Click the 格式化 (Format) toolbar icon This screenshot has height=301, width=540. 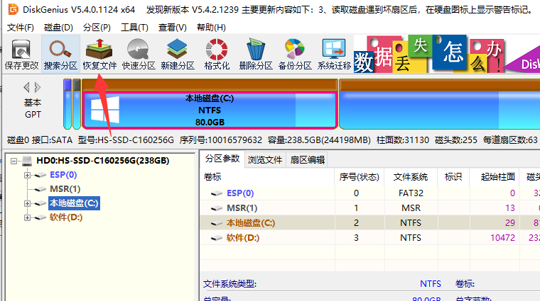(x=216, y=54)
